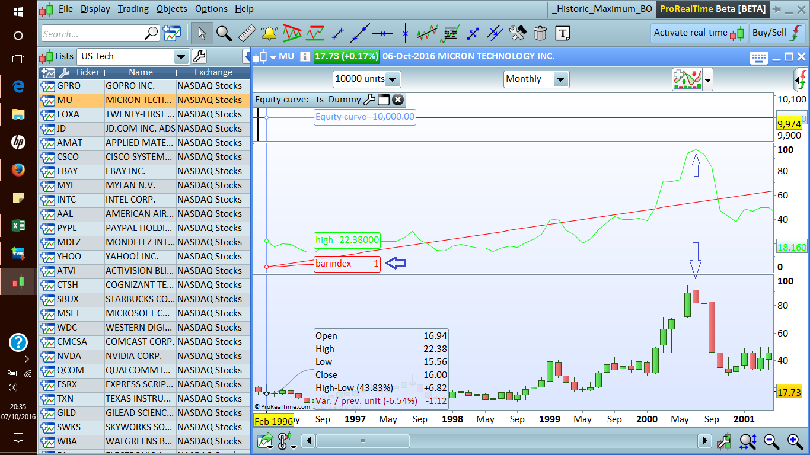Select the YHOO ticker row
The height and width of the screenshot is (455, 810).
(145, 257)
